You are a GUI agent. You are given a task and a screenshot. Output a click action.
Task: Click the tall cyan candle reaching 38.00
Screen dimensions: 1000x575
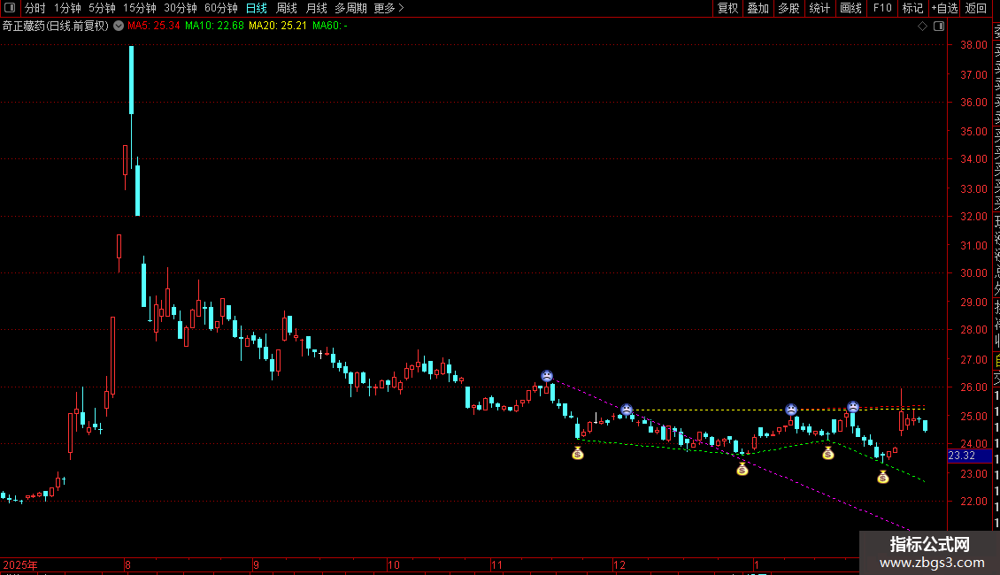pyautogui.click(x=131, y=80)
